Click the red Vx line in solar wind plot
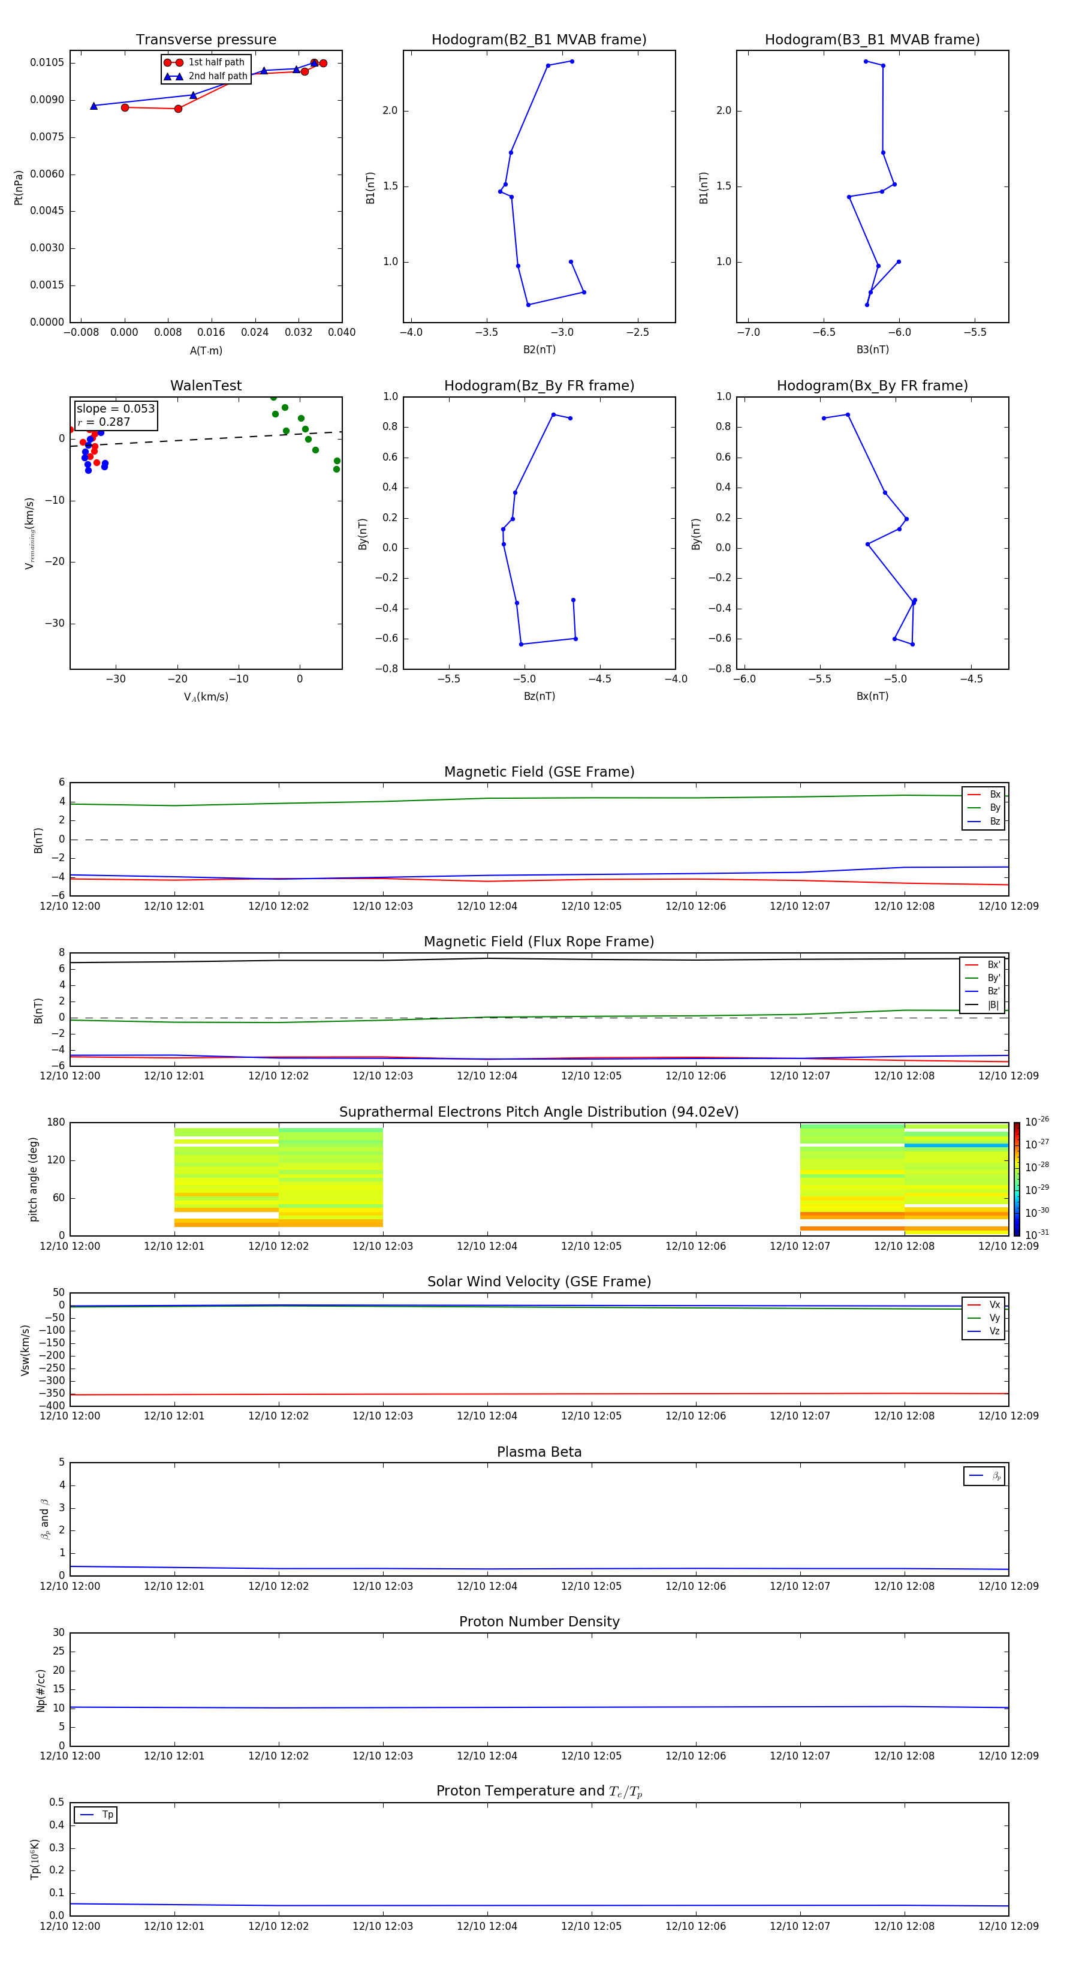Image resolution: width=1079 pixels, height=1979 pixels. (x=539, y=1394)
